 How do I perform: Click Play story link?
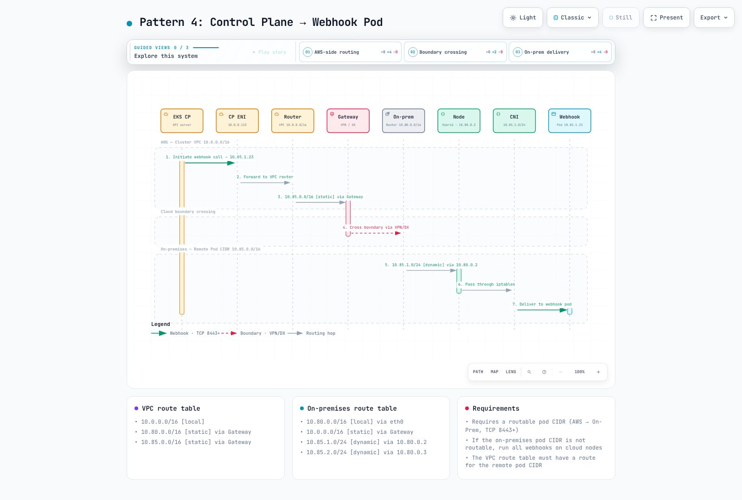click(x=269, y=52)
